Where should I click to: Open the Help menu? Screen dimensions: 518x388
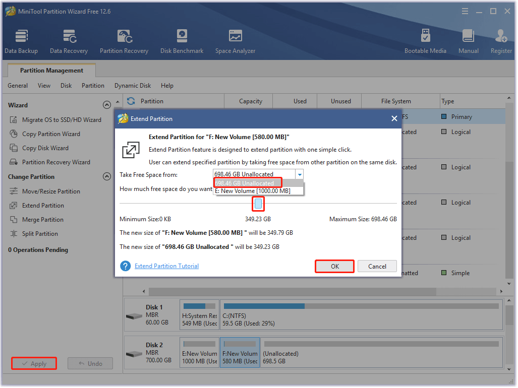point(167,86)
